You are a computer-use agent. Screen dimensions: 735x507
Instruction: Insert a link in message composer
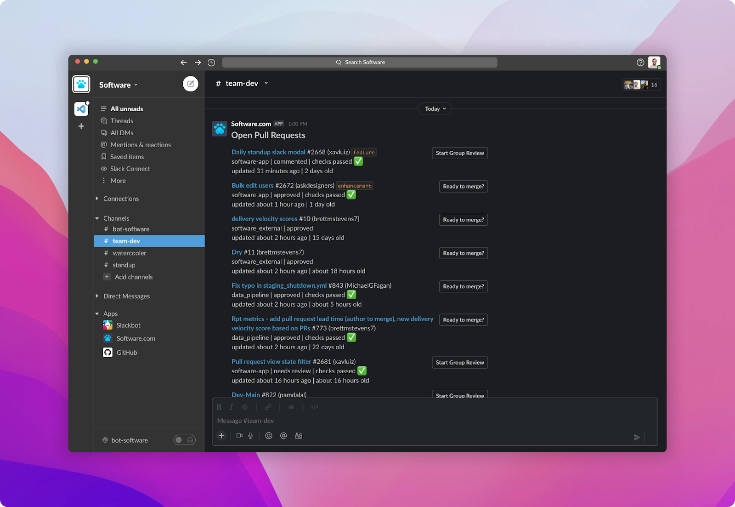tap(268, 407)
